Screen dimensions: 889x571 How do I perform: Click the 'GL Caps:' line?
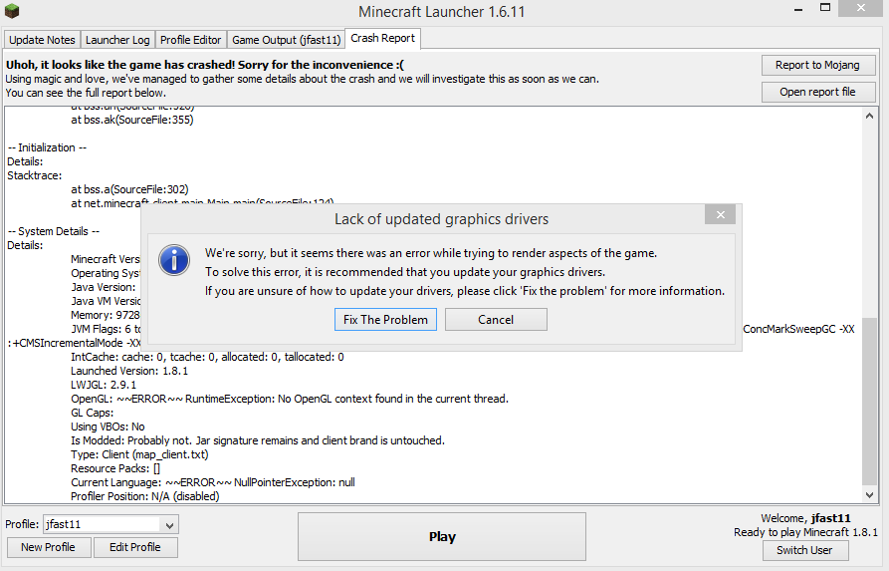pos(93,413)
